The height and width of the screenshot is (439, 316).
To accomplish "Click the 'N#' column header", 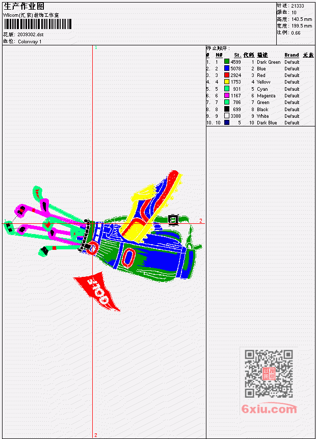I will 219,55.
